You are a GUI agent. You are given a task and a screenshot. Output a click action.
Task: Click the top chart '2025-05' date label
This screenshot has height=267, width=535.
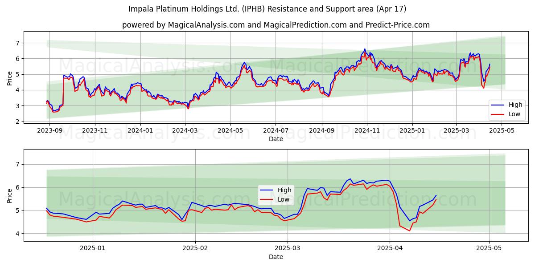click(x=502, y=130)
